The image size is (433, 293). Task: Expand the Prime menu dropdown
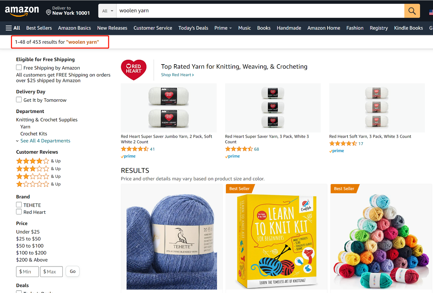223,28
